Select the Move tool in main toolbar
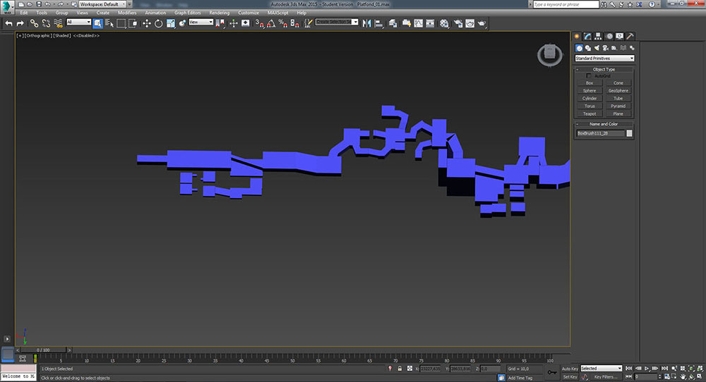706x382 pixels. coord(147,23)
